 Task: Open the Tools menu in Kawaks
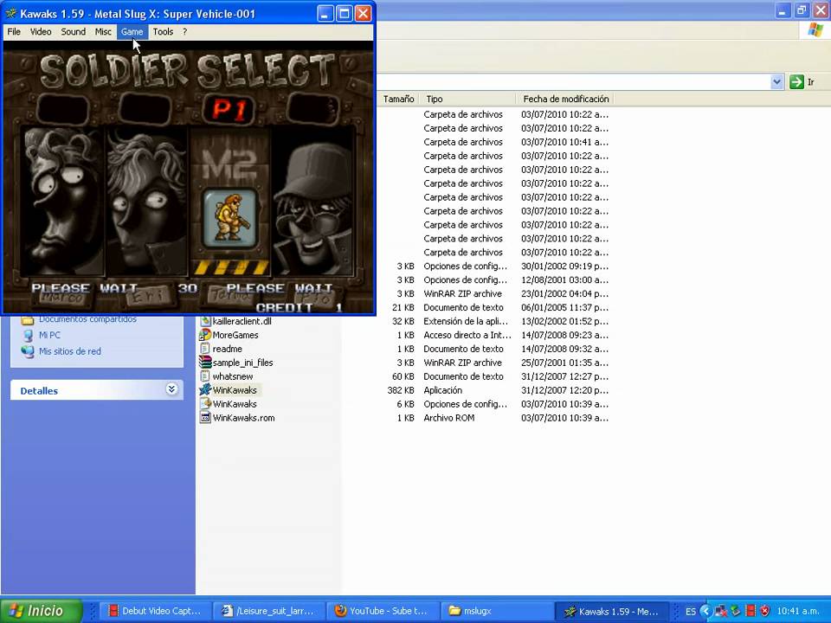click(x=163, y=32)
